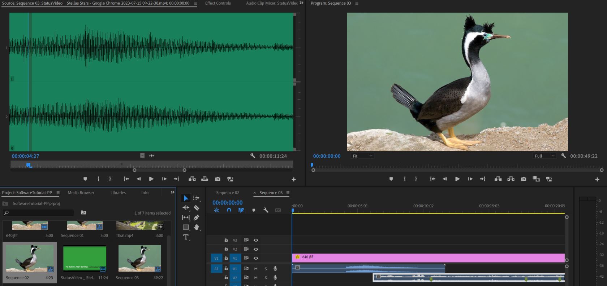
Task: Open Project panel hamburger menu
Action: pyautogui.click(x=58, y=193)
